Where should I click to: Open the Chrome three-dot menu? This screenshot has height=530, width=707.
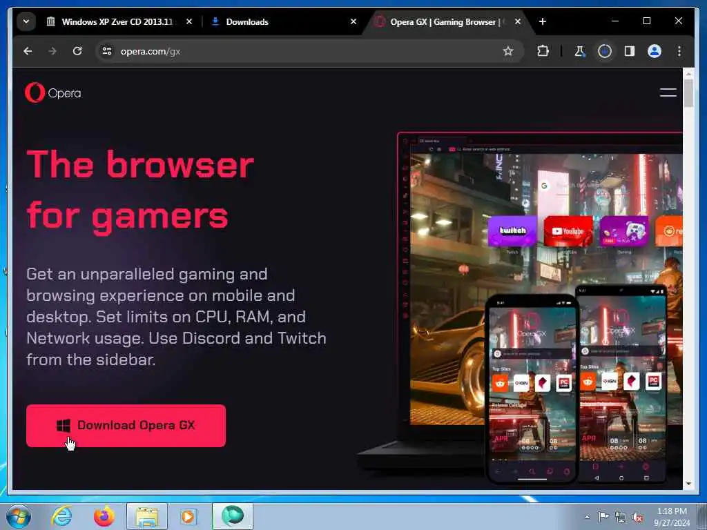click(x=679, y=51)
